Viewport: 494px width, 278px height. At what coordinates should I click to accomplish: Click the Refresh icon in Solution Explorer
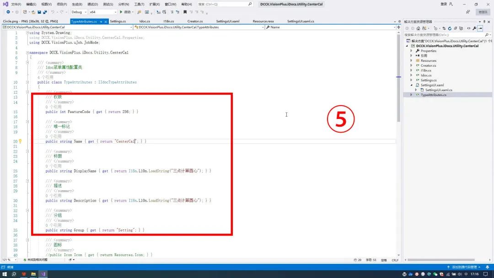pos(450,28)
